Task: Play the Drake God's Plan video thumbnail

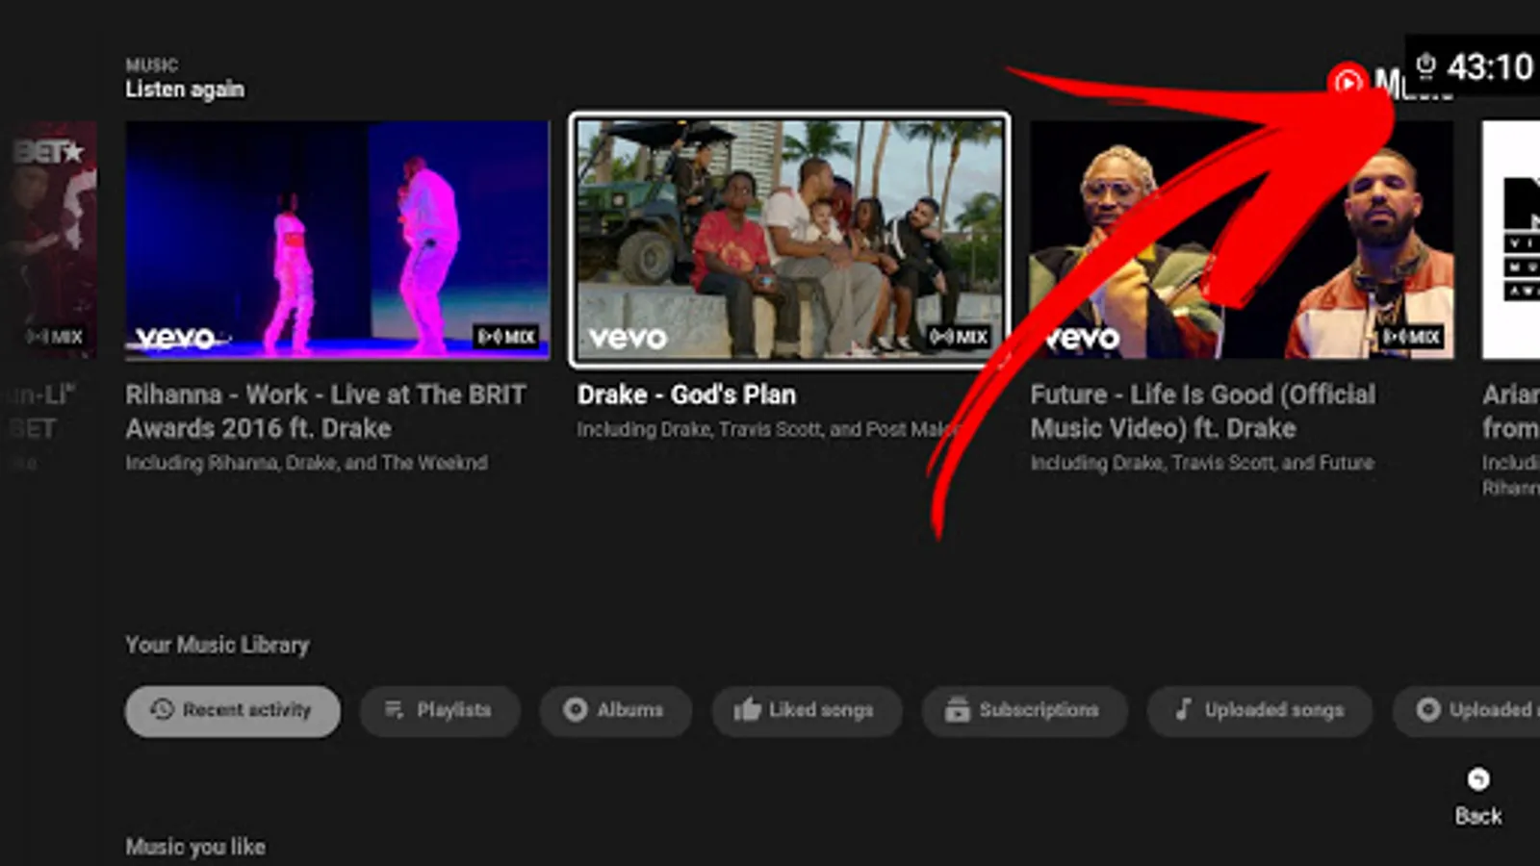Action: tap(789, 240)
